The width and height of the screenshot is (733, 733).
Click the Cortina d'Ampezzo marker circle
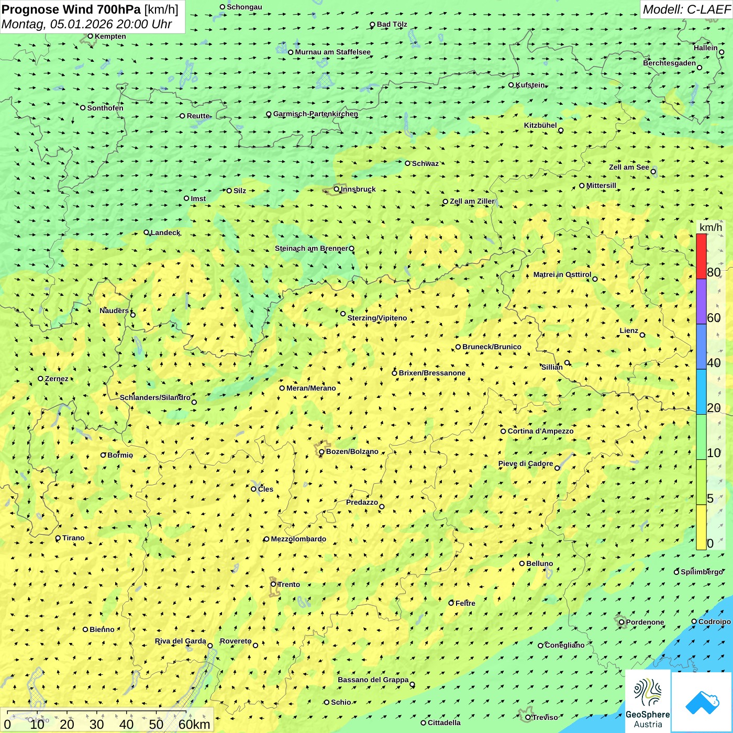click(504, 431)
